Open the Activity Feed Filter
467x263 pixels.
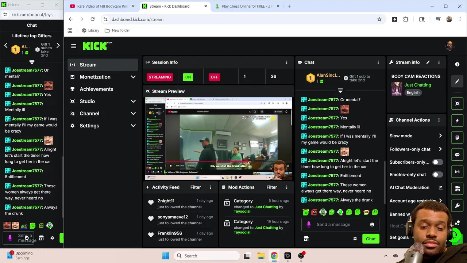196,187
